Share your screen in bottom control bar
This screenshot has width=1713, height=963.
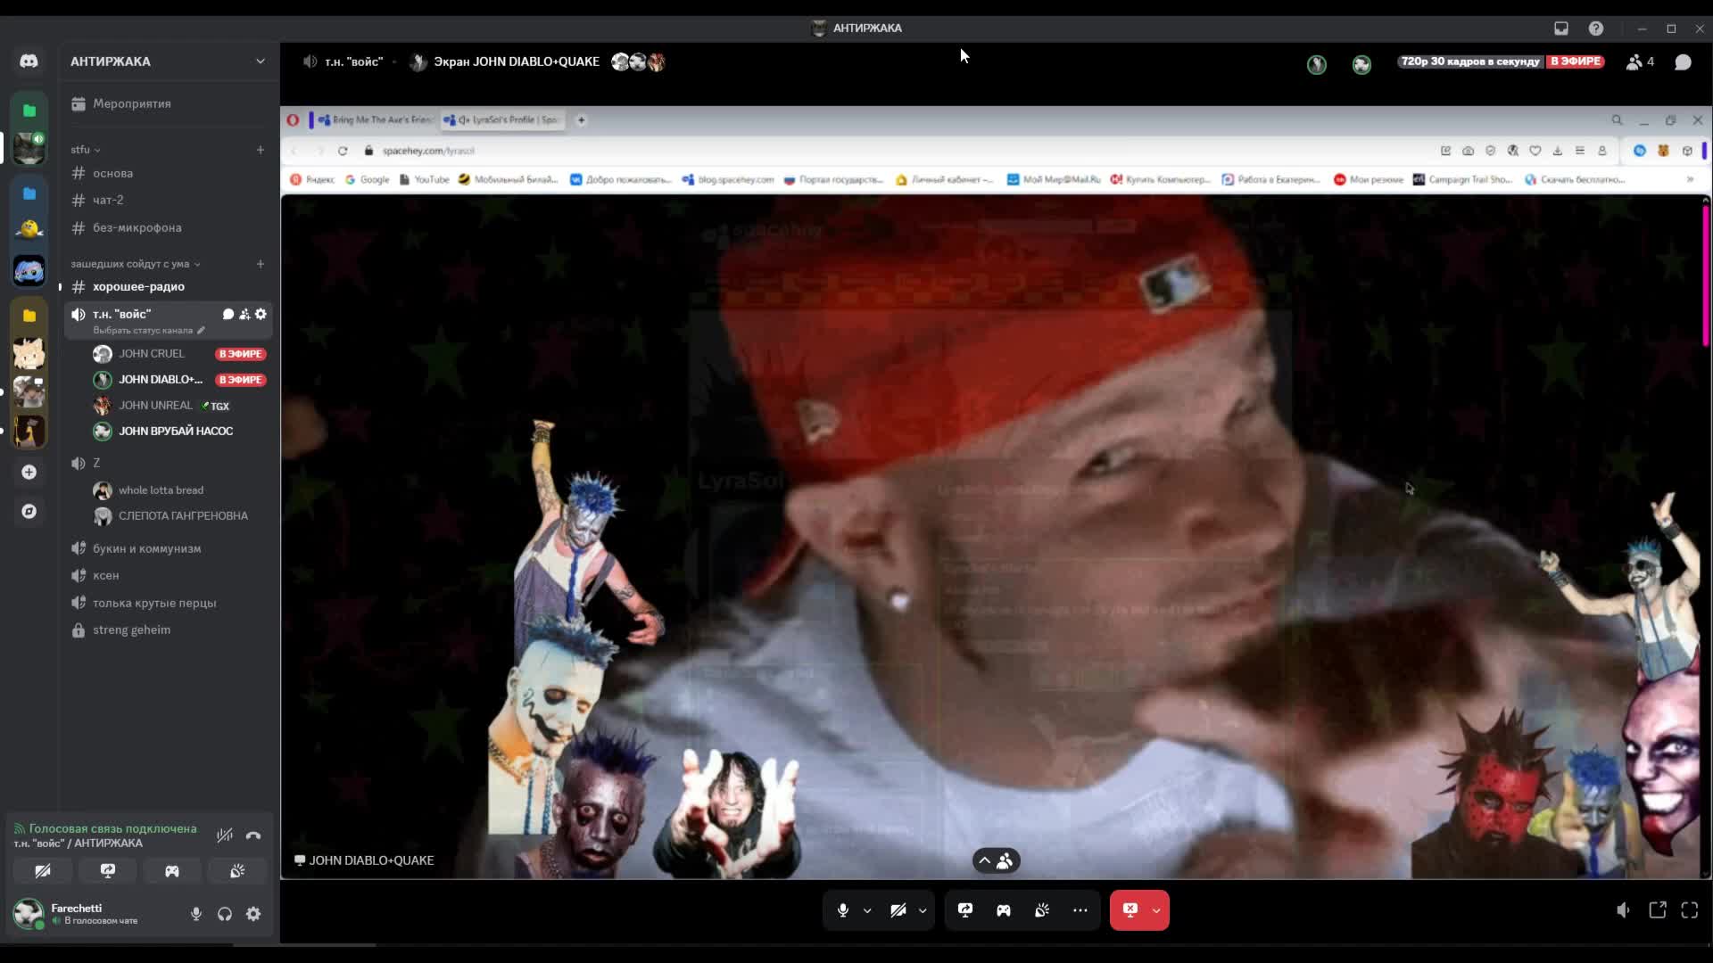click(965, 910)
